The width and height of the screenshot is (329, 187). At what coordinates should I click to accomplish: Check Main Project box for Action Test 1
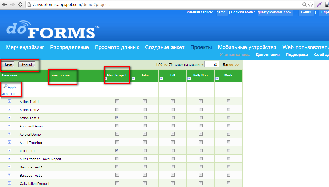click(x=117, y=101)
